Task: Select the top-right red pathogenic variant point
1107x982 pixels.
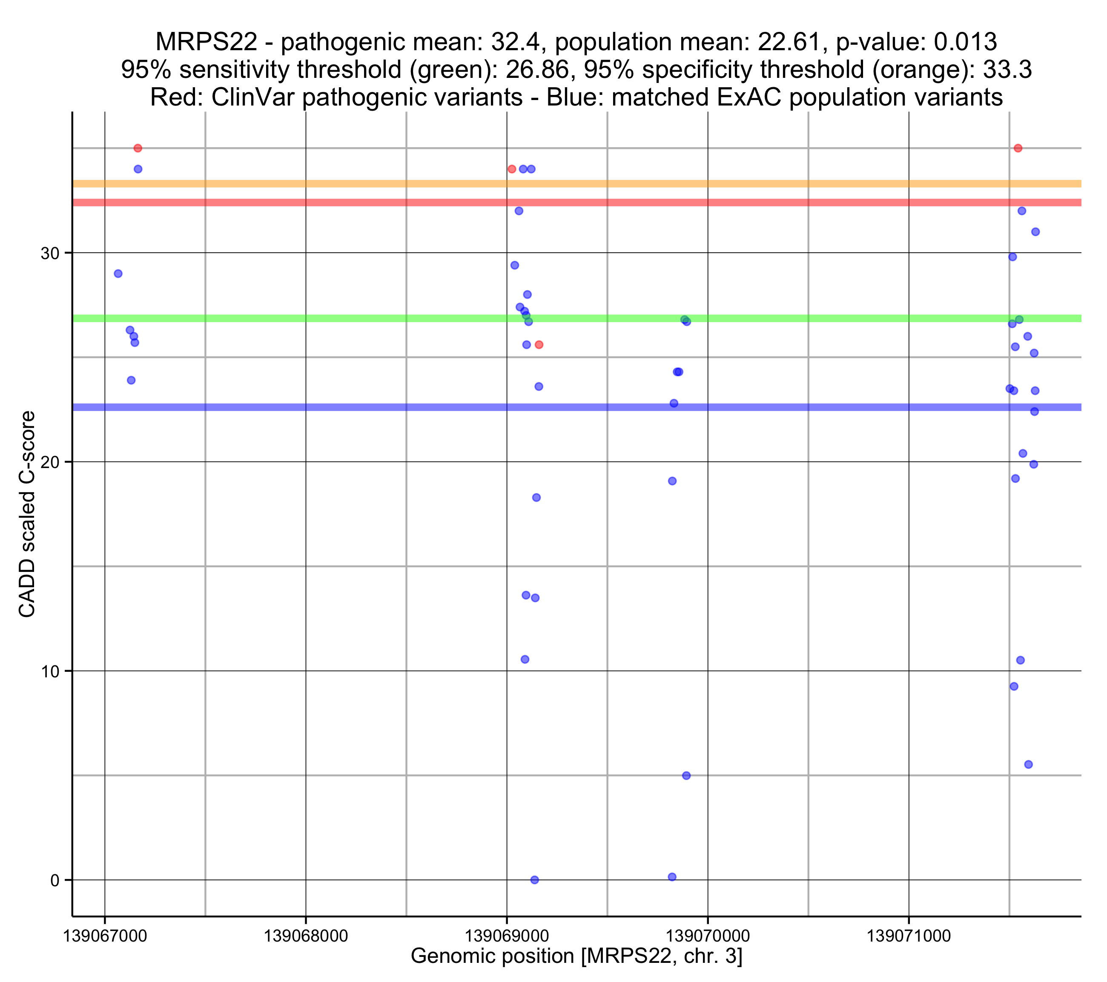Action: click(1018, 148)
